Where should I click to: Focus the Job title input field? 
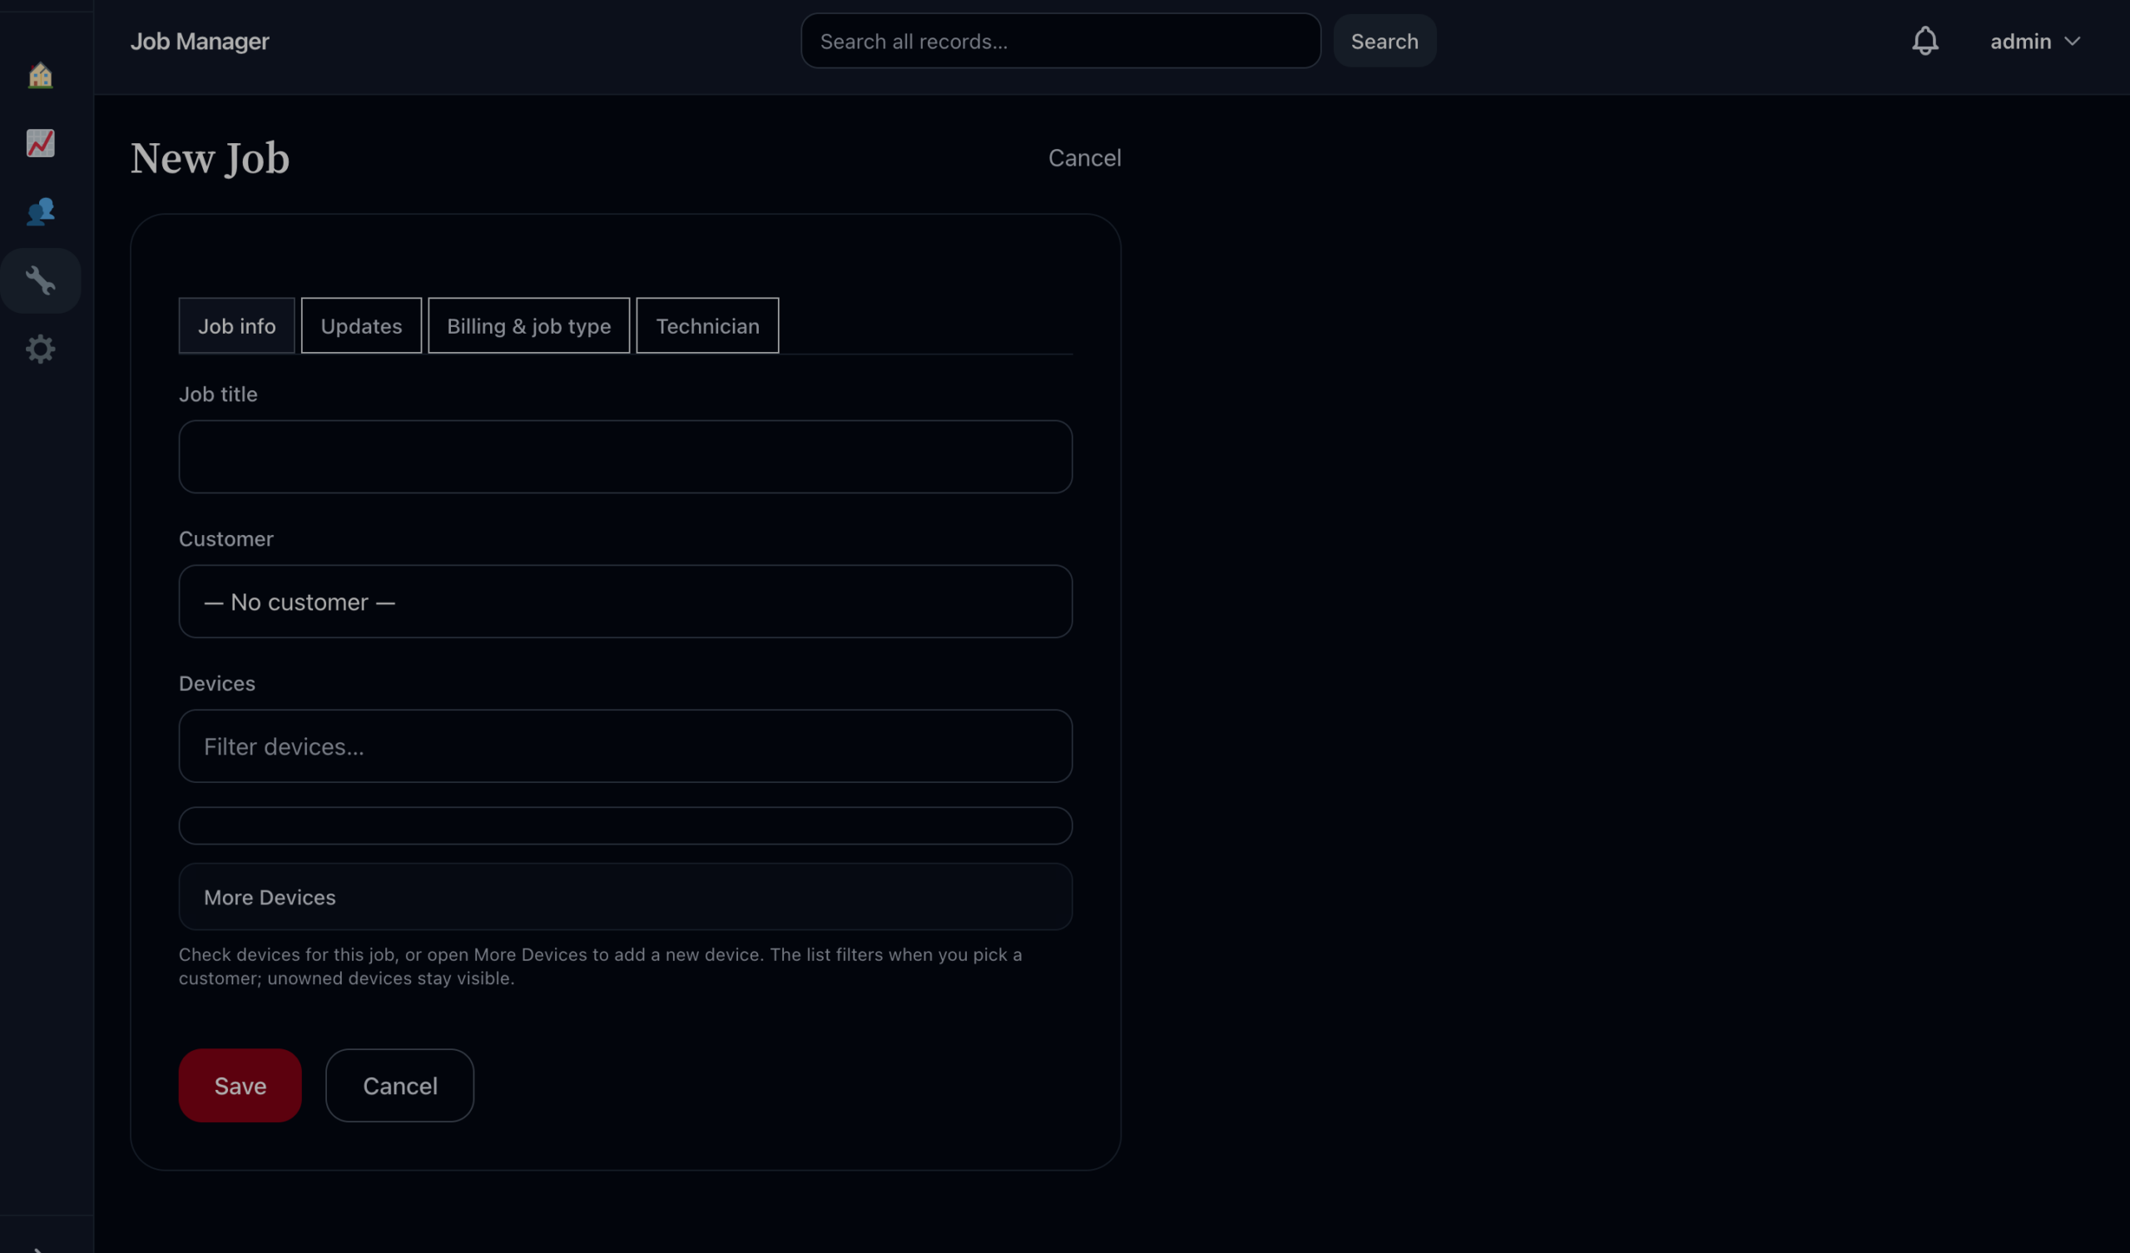click(626, 458)
